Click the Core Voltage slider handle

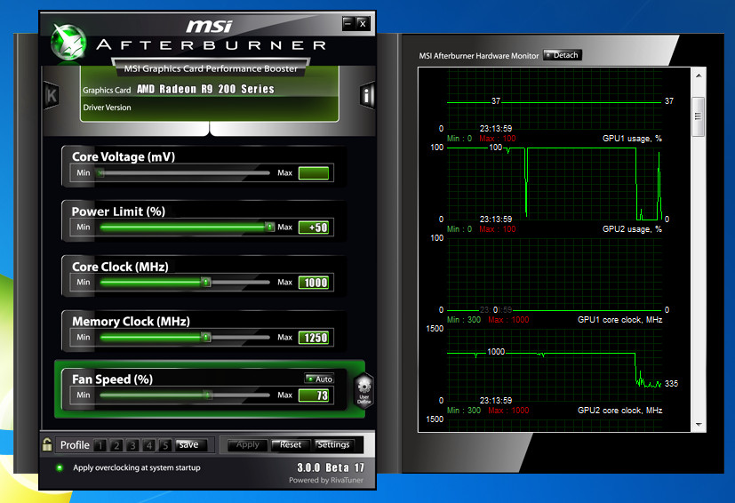coord(100,173)
